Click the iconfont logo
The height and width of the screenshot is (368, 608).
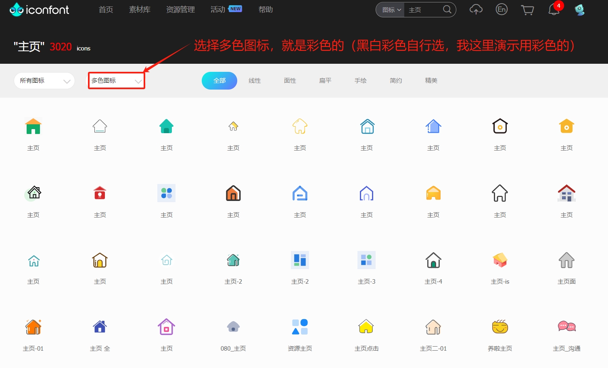coord(39,9)
